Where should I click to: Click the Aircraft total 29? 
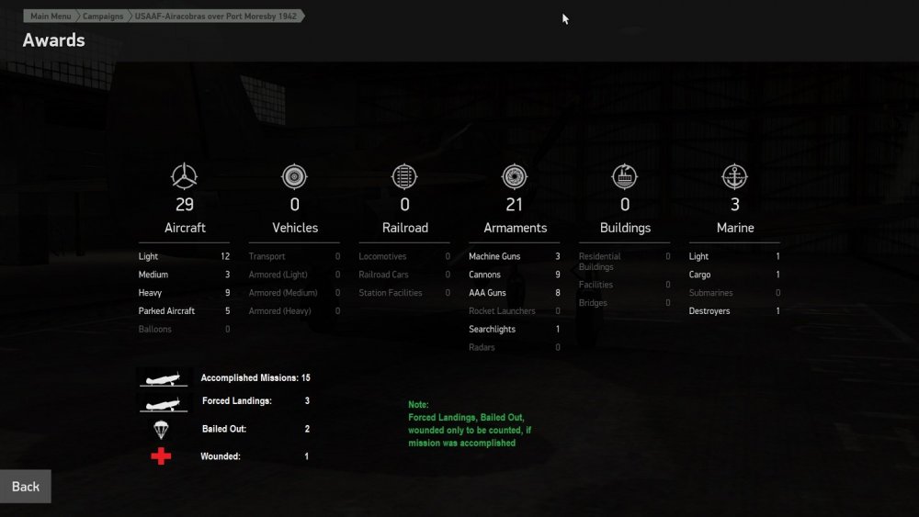point(185,205)
